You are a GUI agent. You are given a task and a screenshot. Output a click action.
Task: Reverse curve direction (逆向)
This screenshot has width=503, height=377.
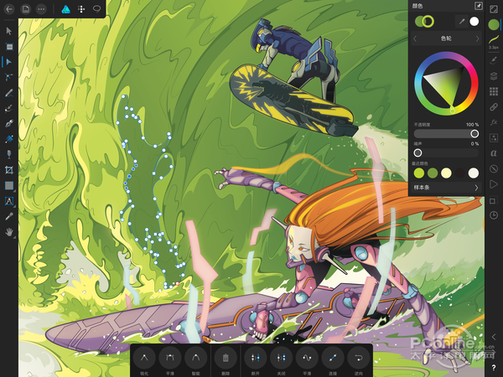358,358
